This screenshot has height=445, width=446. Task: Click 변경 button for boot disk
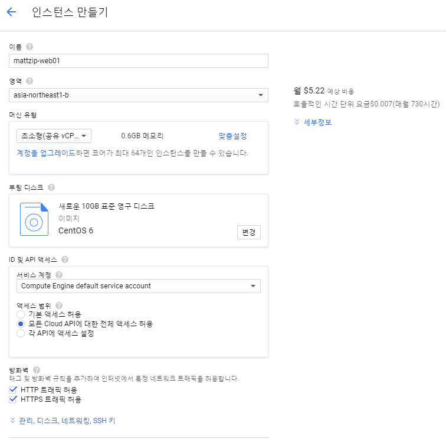point(249,232)
